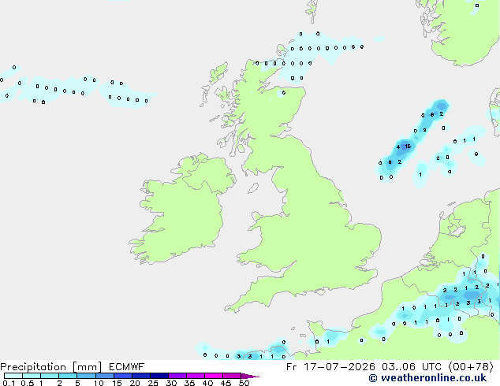Pick the magenta swatch between 40 and 45
500x386 pixels.
[214, 376]
